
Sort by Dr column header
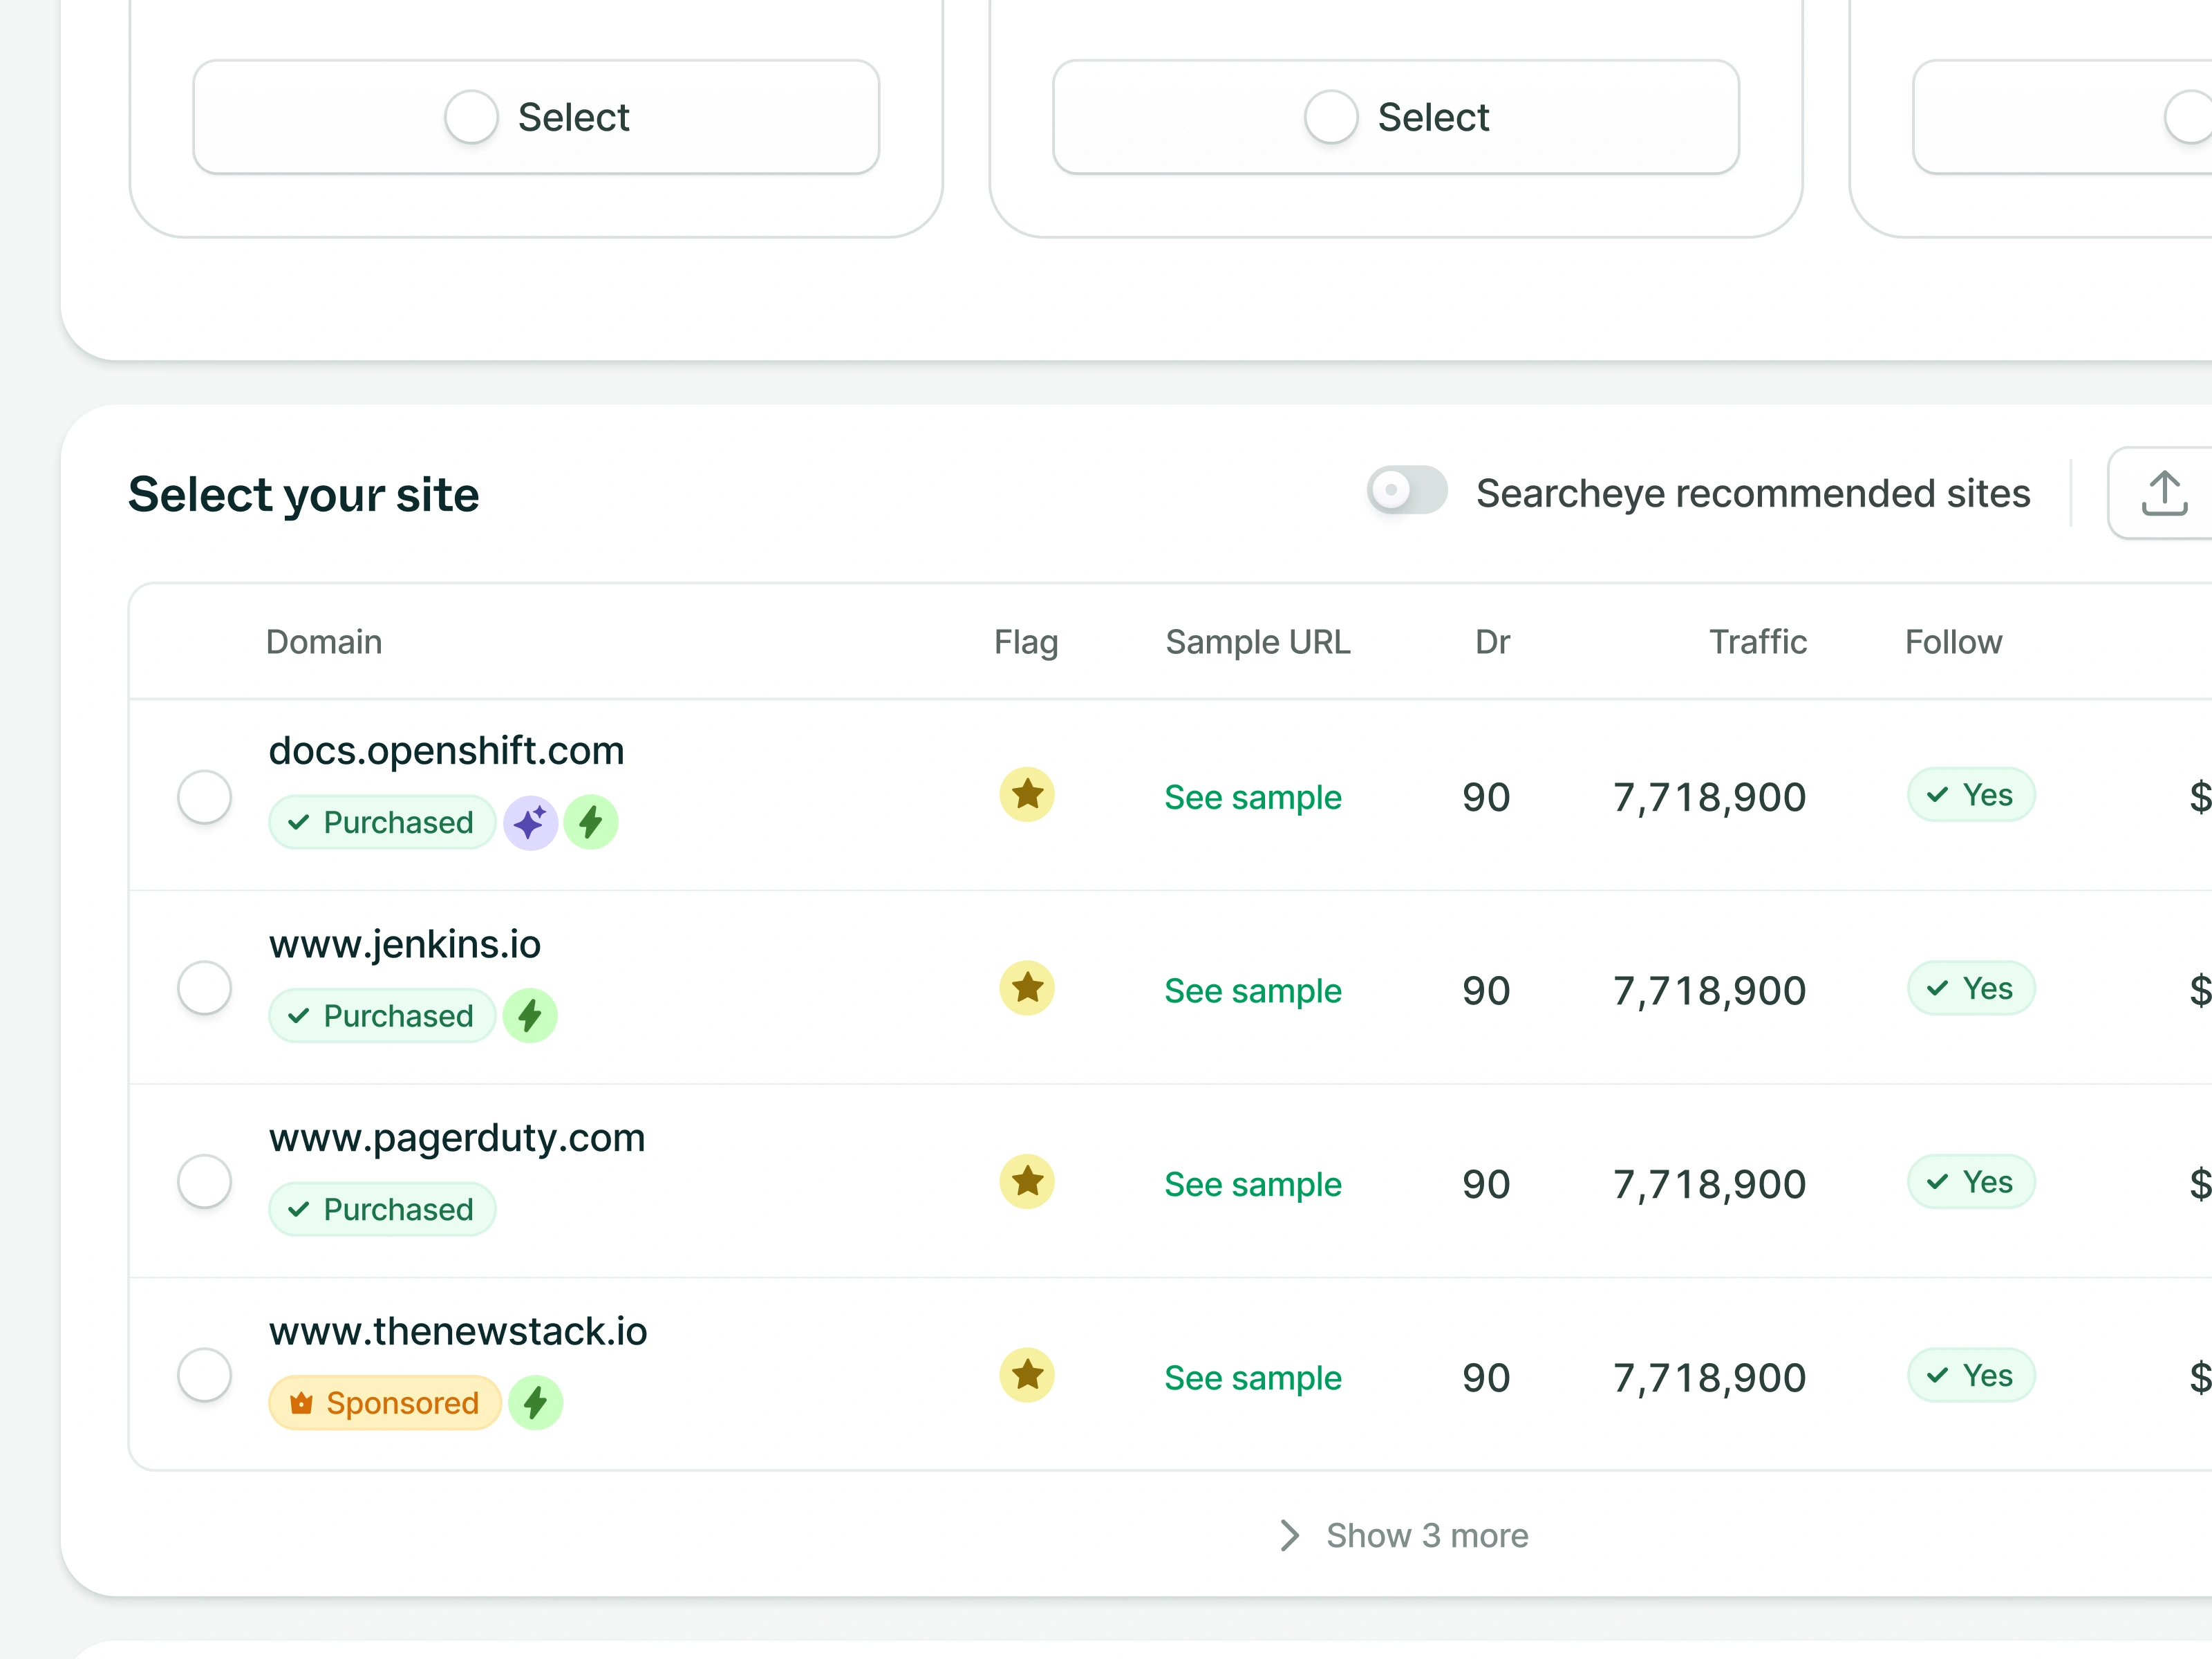point(1491,642)
